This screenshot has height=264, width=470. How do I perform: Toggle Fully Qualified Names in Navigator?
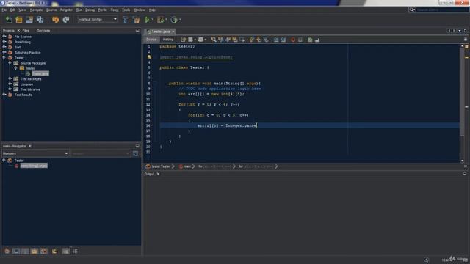[x=54, y=251]
